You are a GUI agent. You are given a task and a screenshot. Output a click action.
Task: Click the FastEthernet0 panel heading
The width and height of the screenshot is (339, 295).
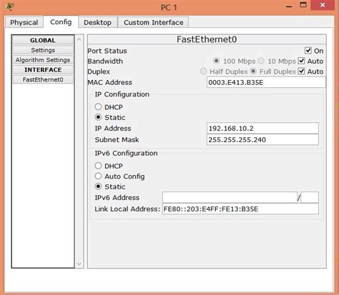[x=207, y=39]
